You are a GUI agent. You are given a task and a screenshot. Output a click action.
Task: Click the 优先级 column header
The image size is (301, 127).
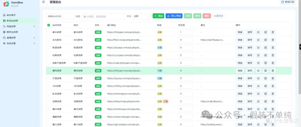pyautogui.click(x=181, y=25)
